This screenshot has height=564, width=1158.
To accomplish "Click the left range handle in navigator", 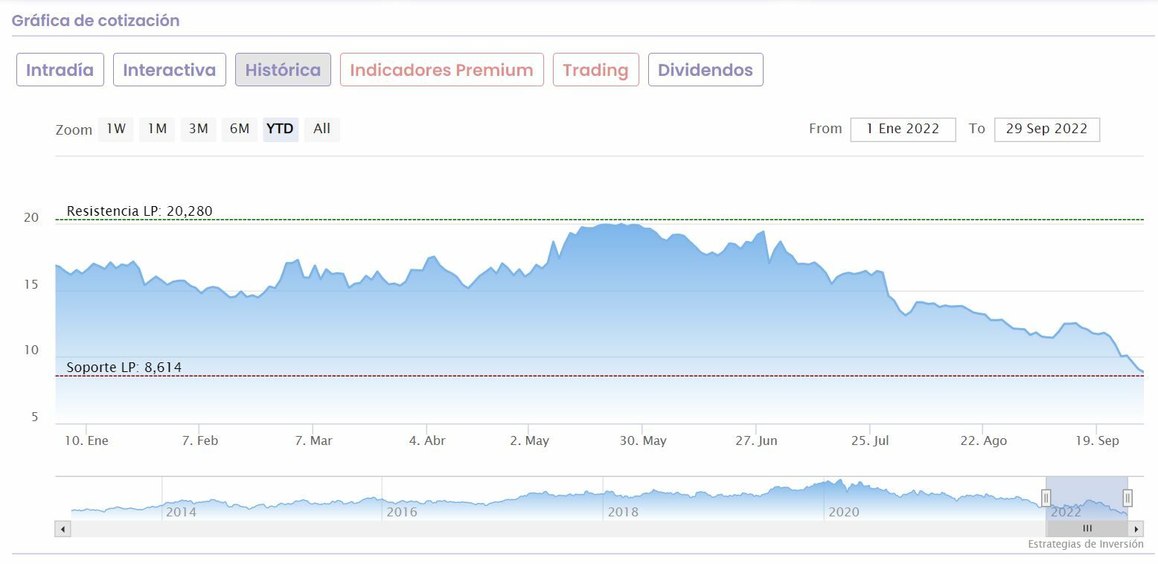I will [x=1046, y=498].
